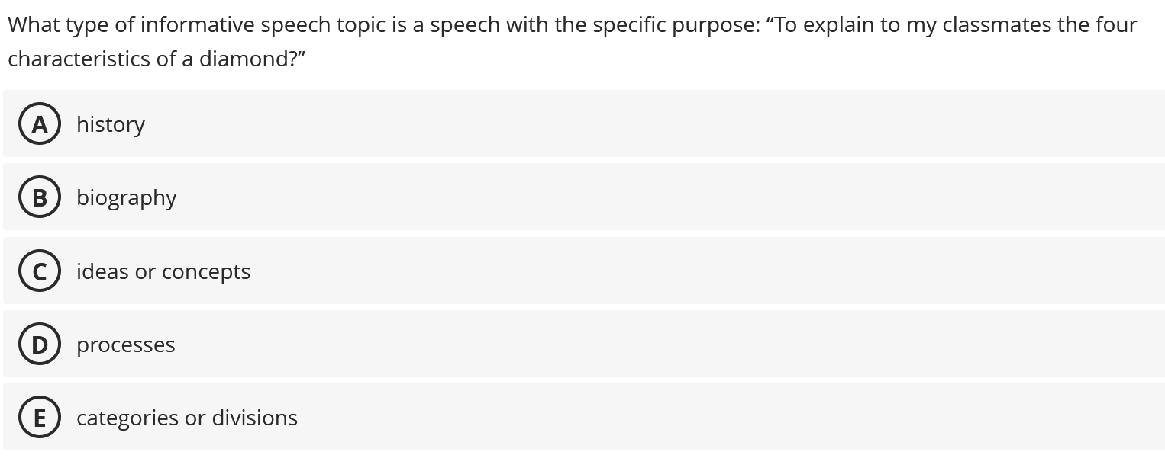Click the circled letter E icon

click(40, 417)
